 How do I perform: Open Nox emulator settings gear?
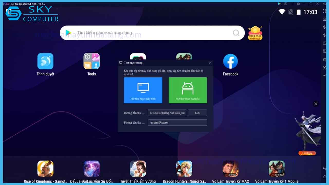coord(298,4)
